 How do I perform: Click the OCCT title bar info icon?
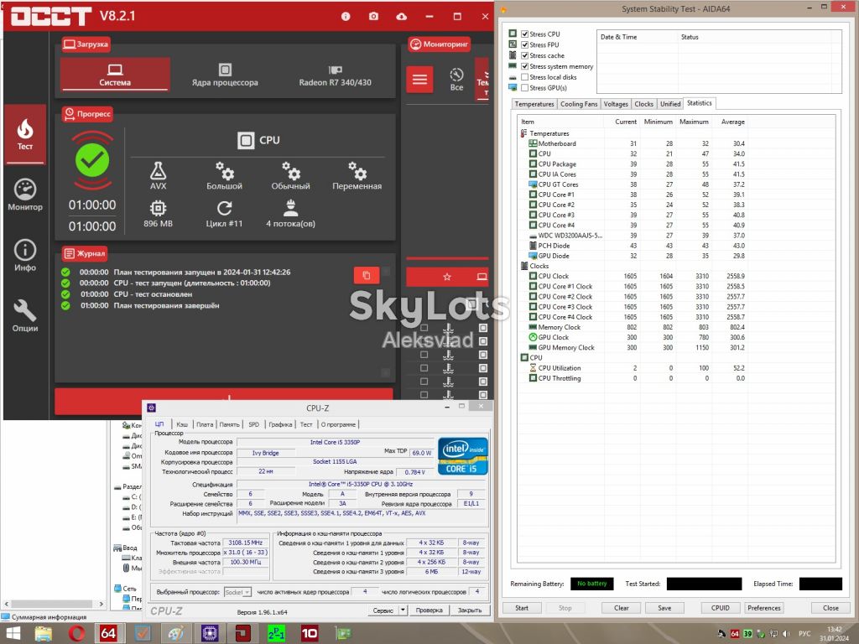click(346, 17)
